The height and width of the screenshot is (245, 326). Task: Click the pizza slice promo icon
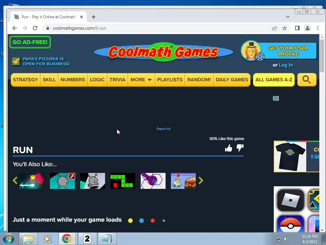click(x=16, y=61)
